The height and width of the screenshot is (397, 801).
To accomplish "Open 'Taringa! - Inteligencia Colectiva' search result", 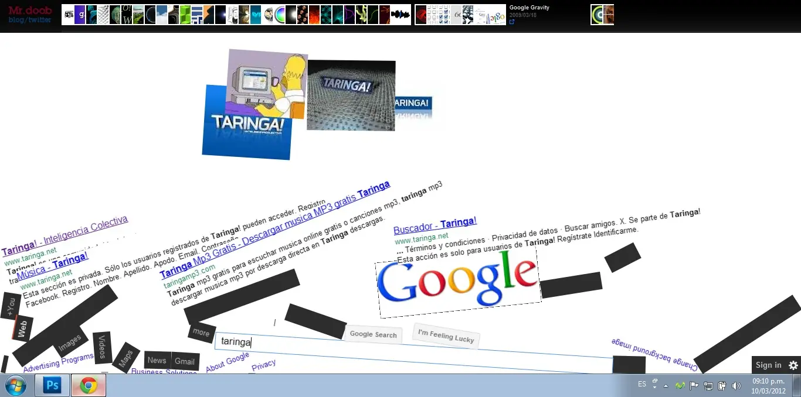I will (x=65, y=236).
